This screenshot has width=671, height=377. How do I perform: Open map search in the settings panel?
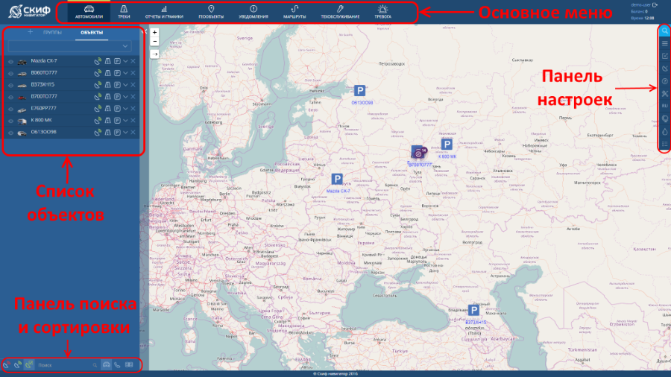(x=664, y=31)
